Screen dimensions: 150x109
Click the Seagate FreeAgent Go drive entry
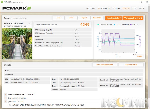tap(74, 86)
